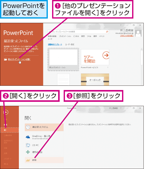Select 上書き保存 in the Backstage sidebar

(8, 135)
